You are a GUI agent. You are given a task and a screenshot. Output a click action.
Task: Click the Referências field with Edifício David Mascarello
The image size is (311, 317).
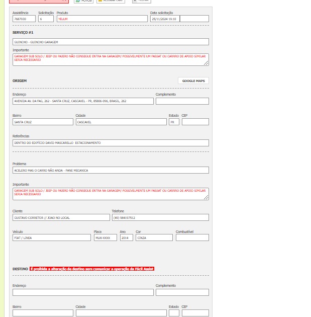111,143
